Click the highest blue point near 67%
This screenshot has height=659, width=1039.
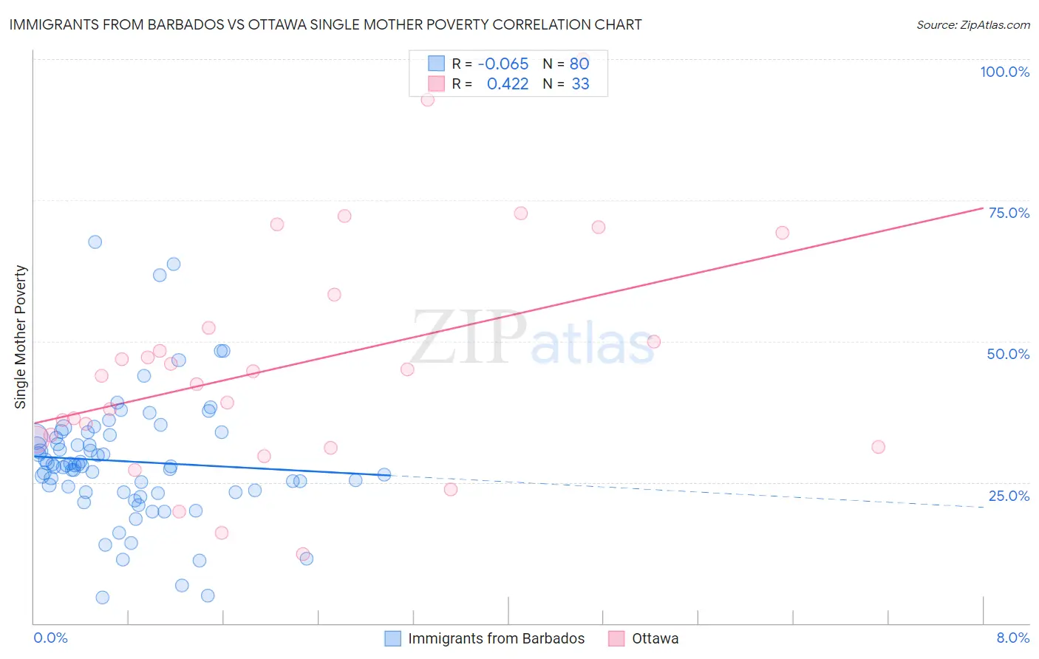[95, 242]
